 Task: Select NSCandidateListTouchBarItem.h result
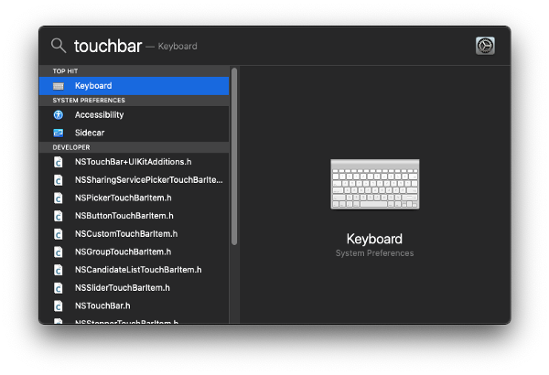tap(135, 270)
